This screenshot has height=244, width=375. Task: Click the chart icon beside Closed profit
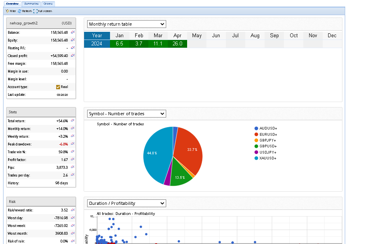click(x=72, y=55)
